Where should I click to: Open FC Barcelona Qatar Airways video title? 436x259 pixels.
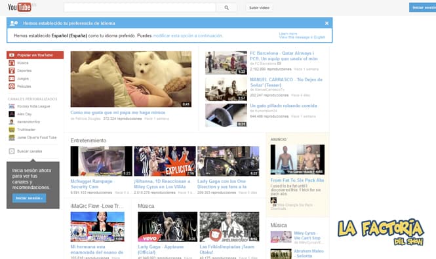pyautogui.click(x=284, y=56)
